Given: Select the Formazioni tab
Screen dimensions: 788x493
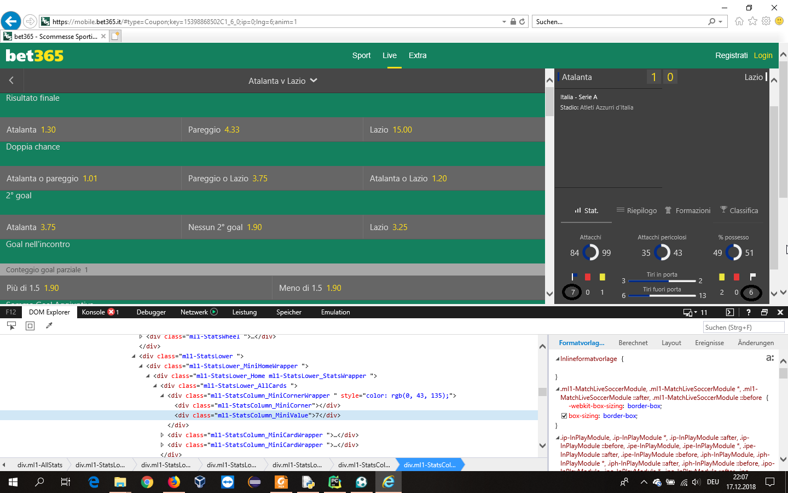Looking at the screenshot, I should pos(688,210).
